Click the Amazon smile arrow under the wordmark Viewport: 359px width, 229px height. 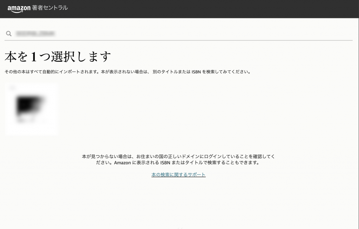[16, 11]
